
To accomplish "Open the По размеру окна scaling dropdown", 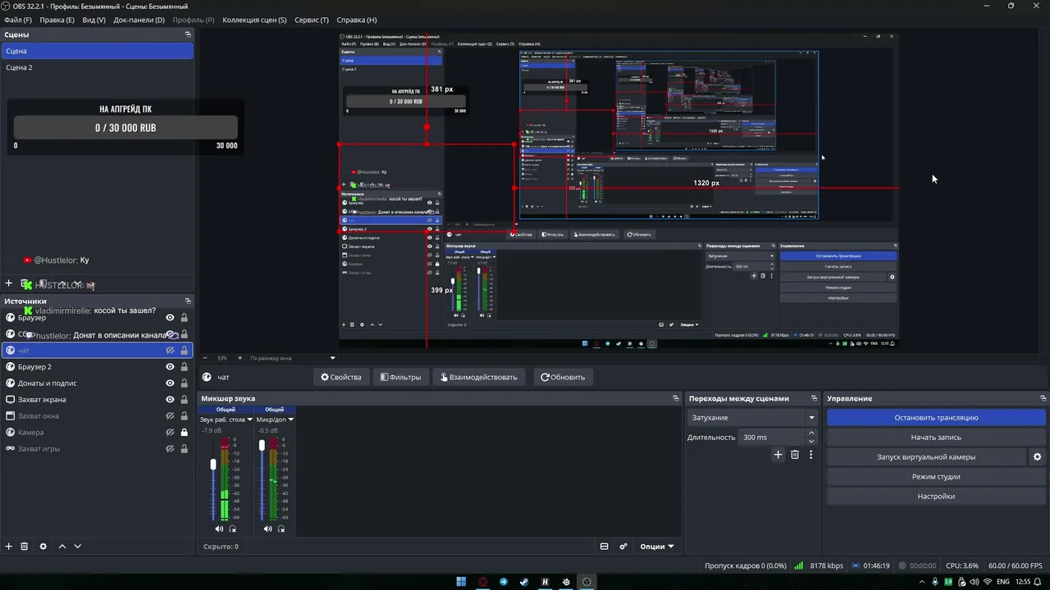I will pos(294,358).
